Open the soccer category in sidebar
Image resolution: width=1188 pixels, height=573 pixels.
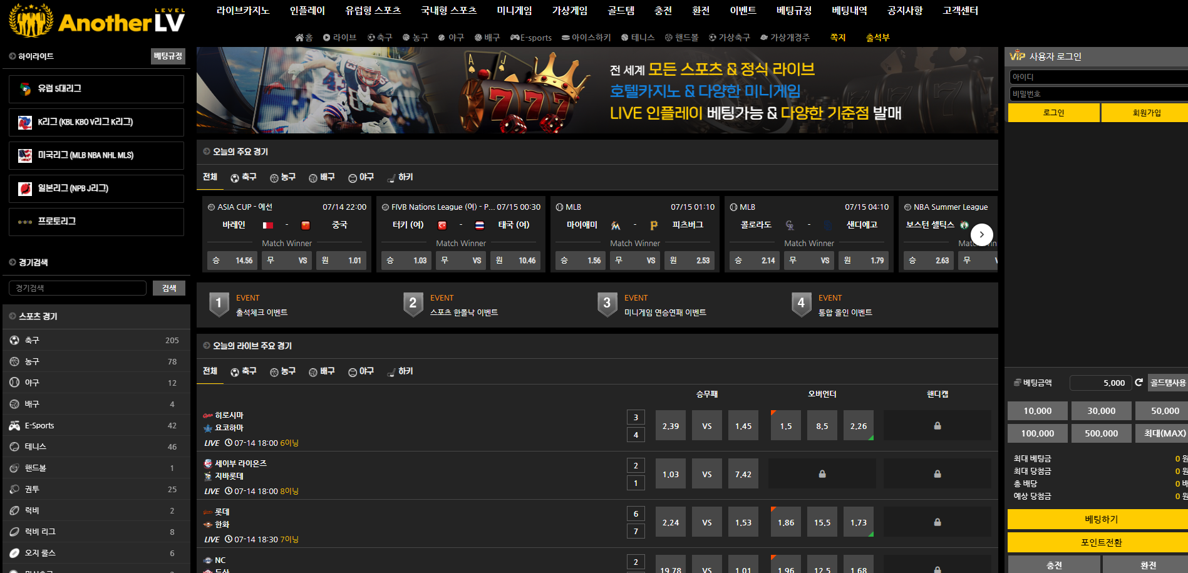coord(96,340)
